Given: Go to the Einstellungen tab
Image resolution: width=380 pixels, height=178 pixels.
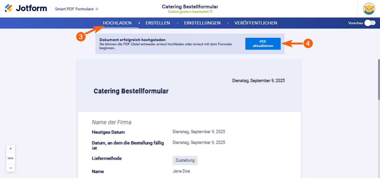Looking at the screenshot, I should tap(202, 23).
